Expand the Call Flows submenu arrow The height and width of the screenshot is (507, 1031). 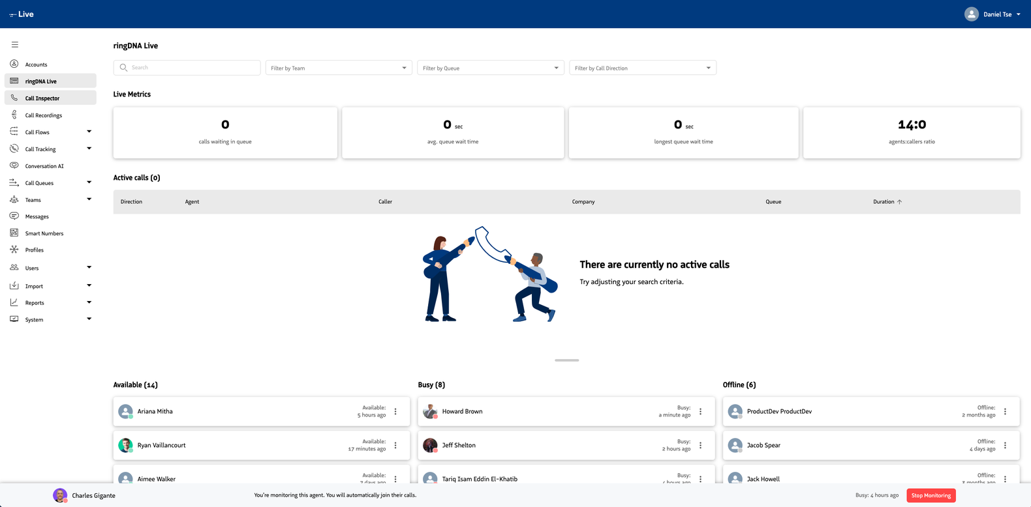tap(89, 132)
